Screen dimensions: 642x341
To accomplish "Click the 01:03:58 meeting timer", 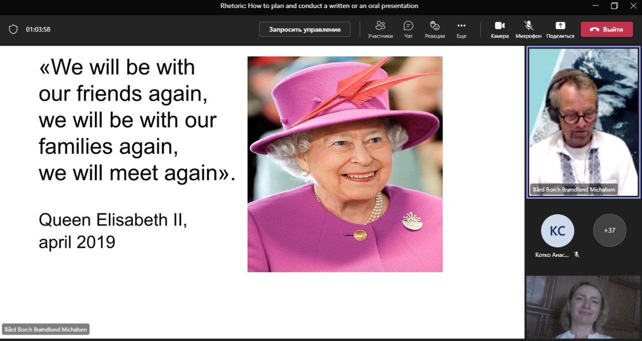I will (x=38, y=30).
